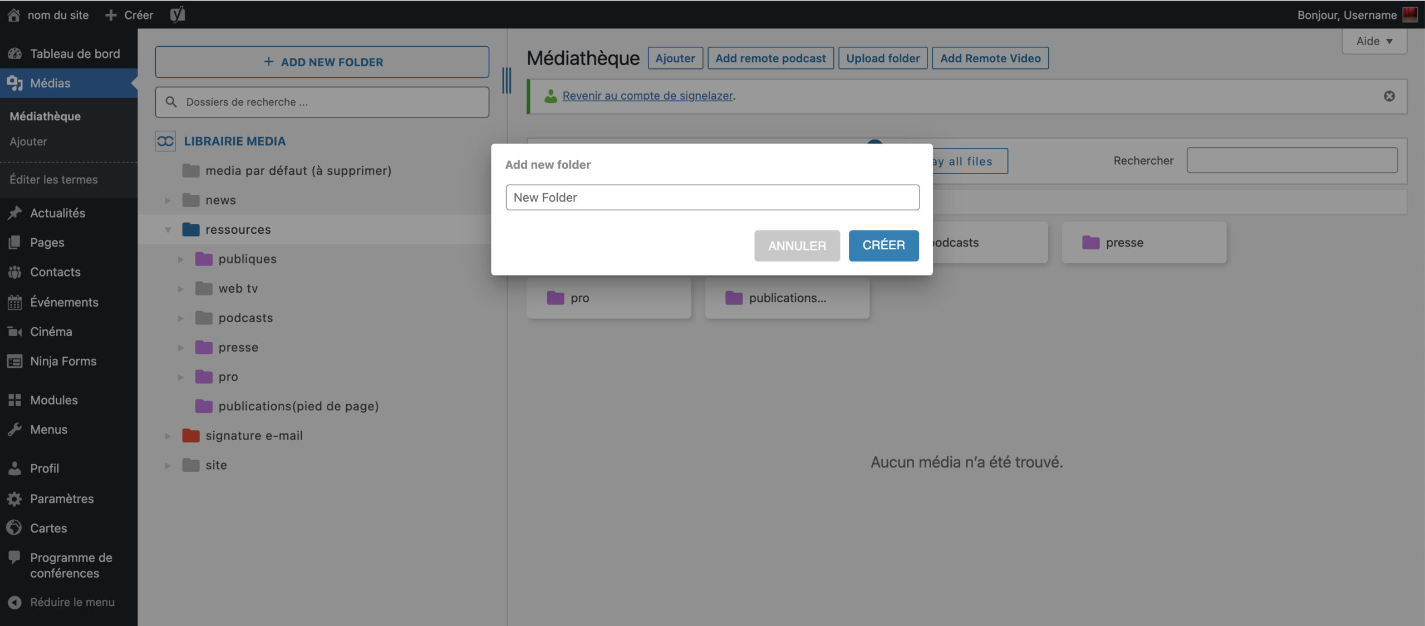Collapse the menu with Réduire le menu
The height and width of the screenshot is (626, 1425).
[x=72, y=602]
